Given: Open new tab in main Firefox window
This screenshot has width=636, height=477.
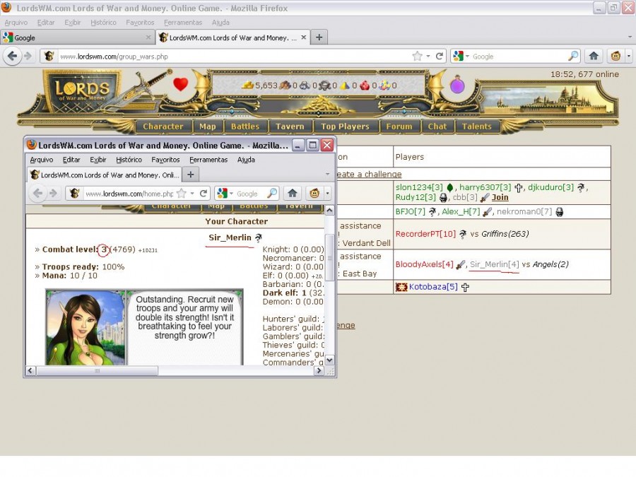Looking at the screenshot, I should point(319,37).
